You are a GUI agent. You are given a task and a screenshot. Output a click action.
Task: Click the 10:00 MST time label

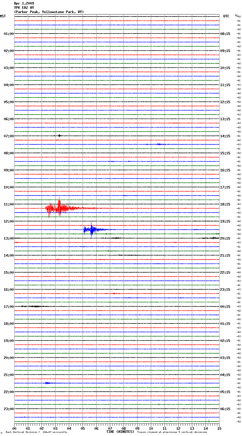9,187
